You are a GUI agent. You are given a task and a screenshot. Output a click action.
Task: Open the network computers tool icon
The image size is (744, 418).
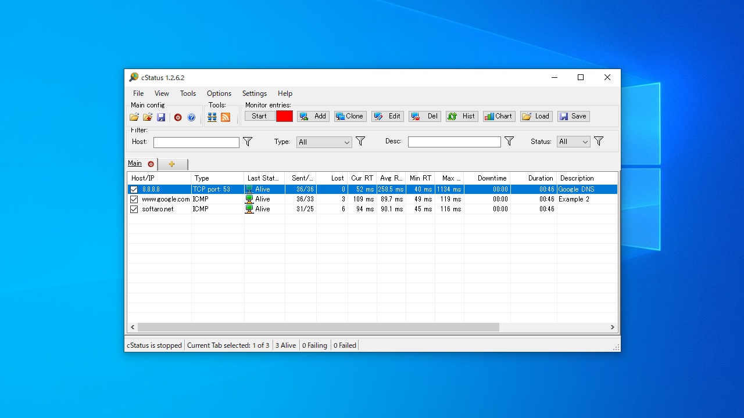click(212, 117)
